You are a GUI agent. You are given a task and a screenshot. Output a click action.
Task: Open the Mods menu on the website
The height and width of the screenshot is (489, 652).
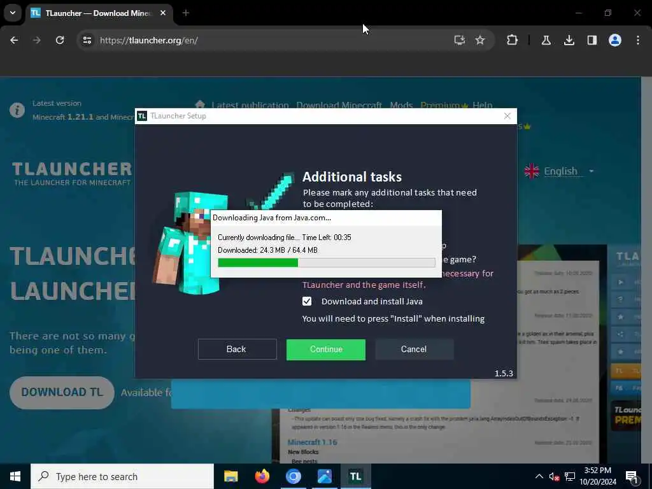click(401, 105)
